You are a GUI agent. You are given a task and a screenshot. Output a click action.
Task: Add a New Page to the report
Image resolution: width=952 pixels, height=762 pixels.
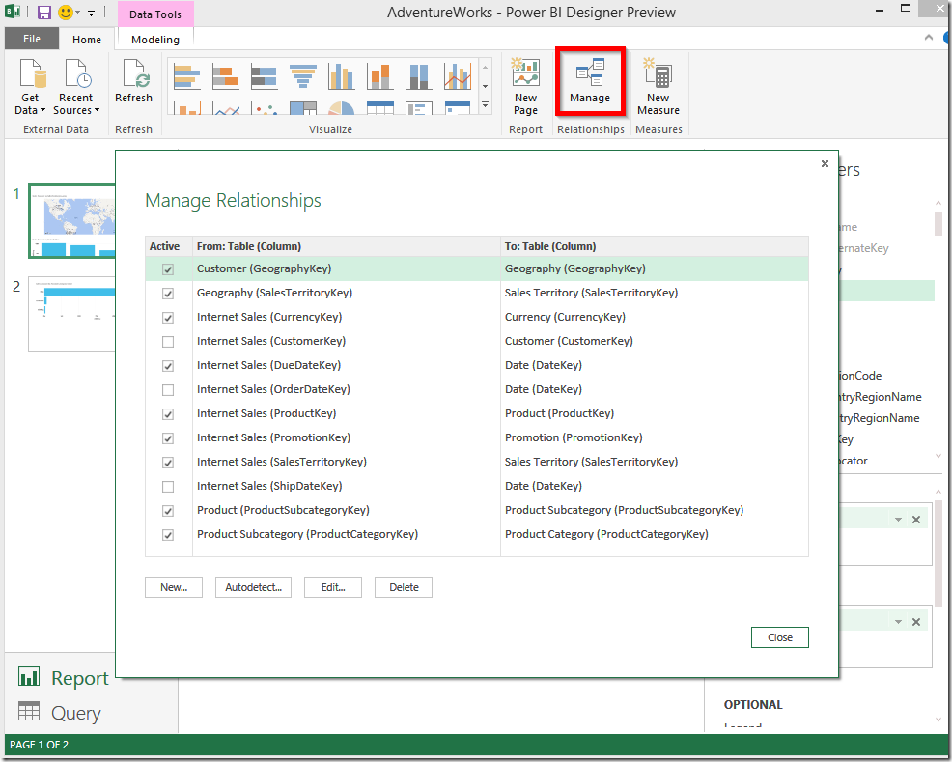pos(526,87)
